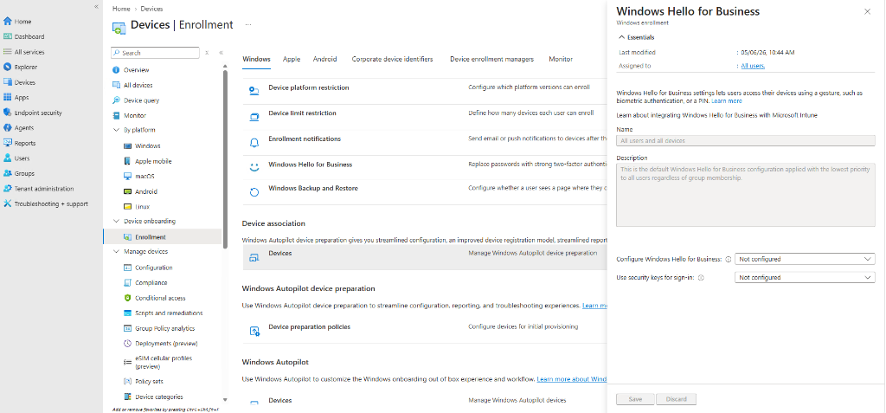This screenshot has width=886, height=413.
Task: Click the All services icon
Action: pos(7,52)
